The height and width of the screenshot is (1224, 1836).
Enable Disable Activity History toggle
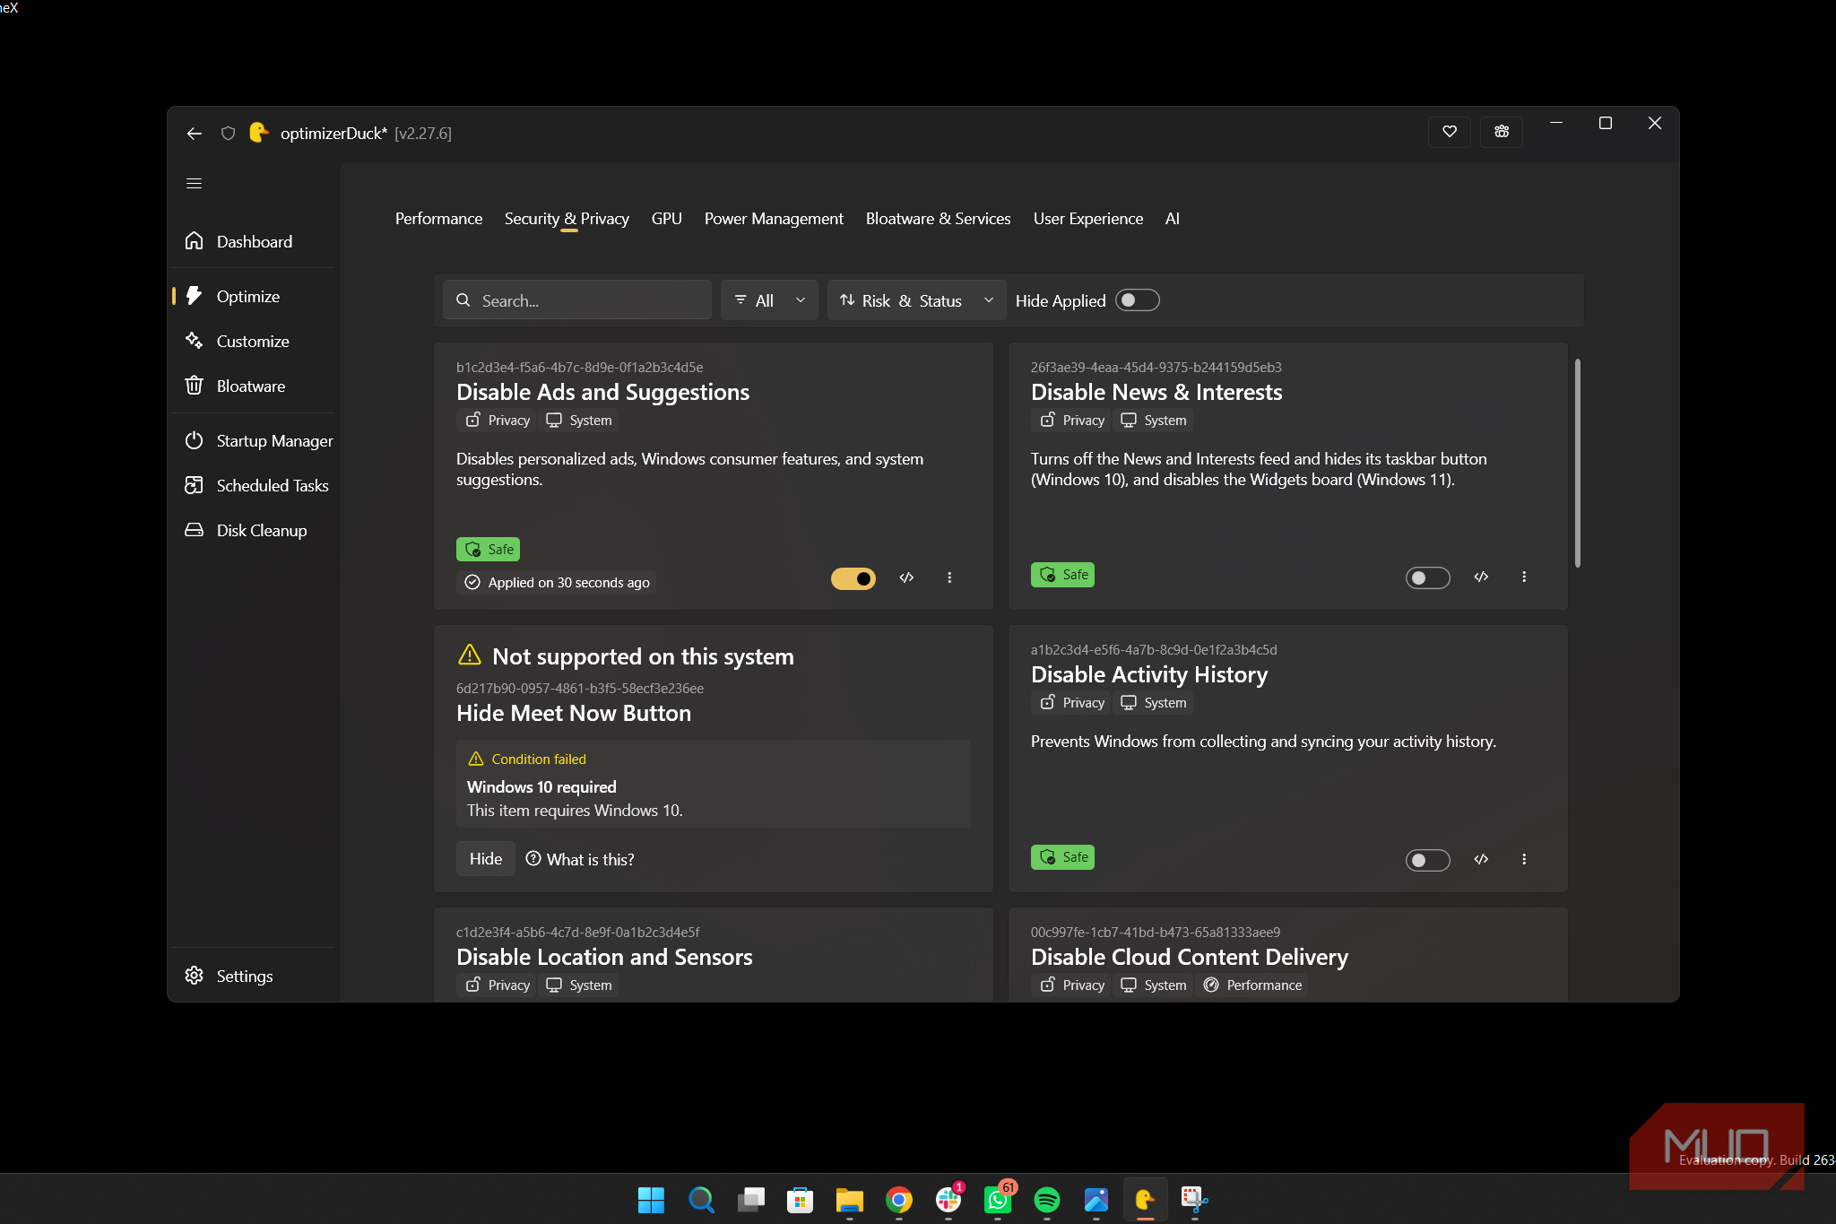[1427, 861]
